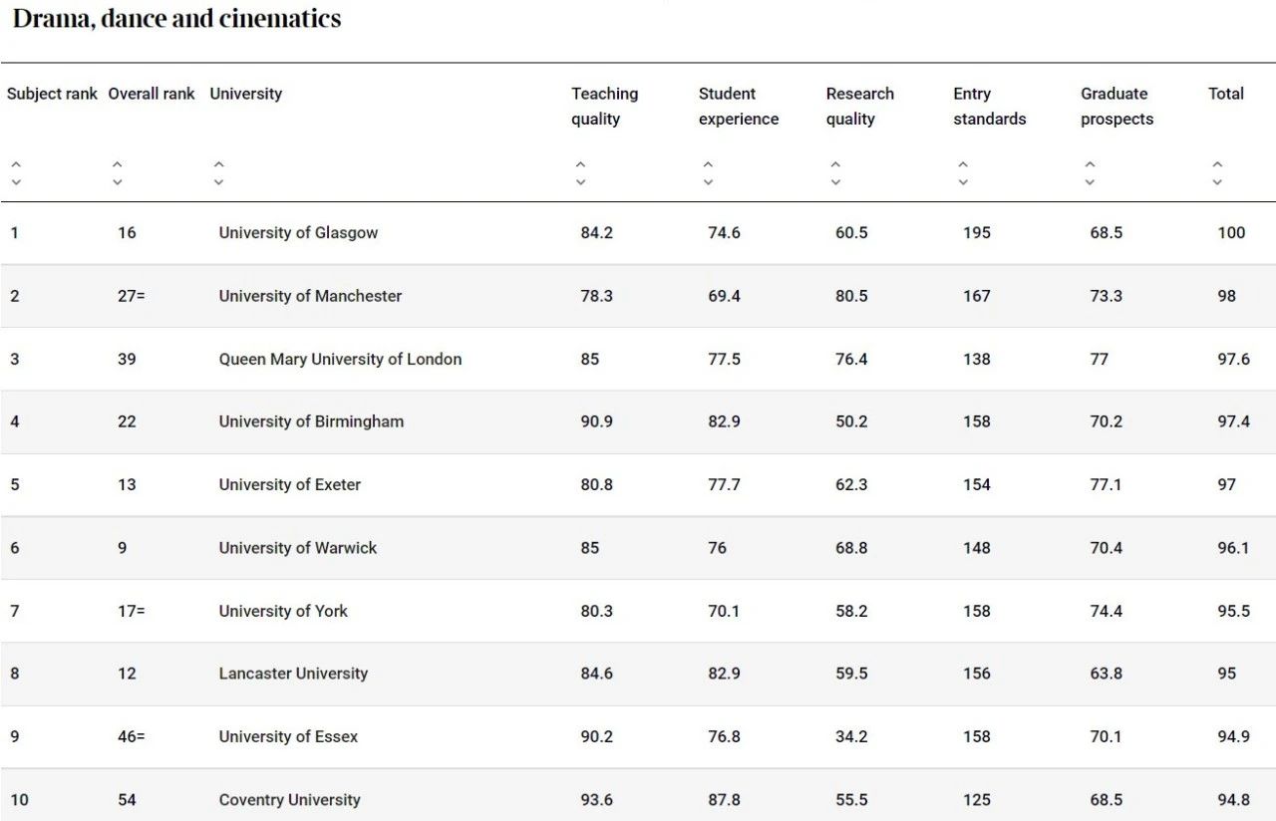Click the Teaching quality column header
1276x821 pixels.
pyautogui.click(x=604, y=106)
